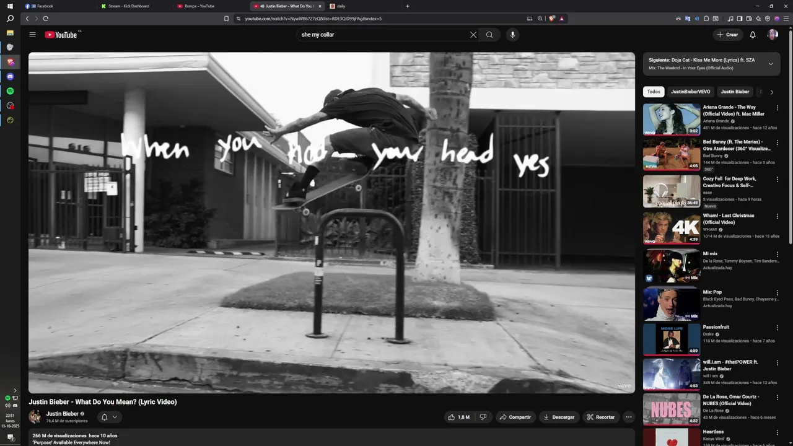Open options for Wham! Last Christmas

point(778,216)
